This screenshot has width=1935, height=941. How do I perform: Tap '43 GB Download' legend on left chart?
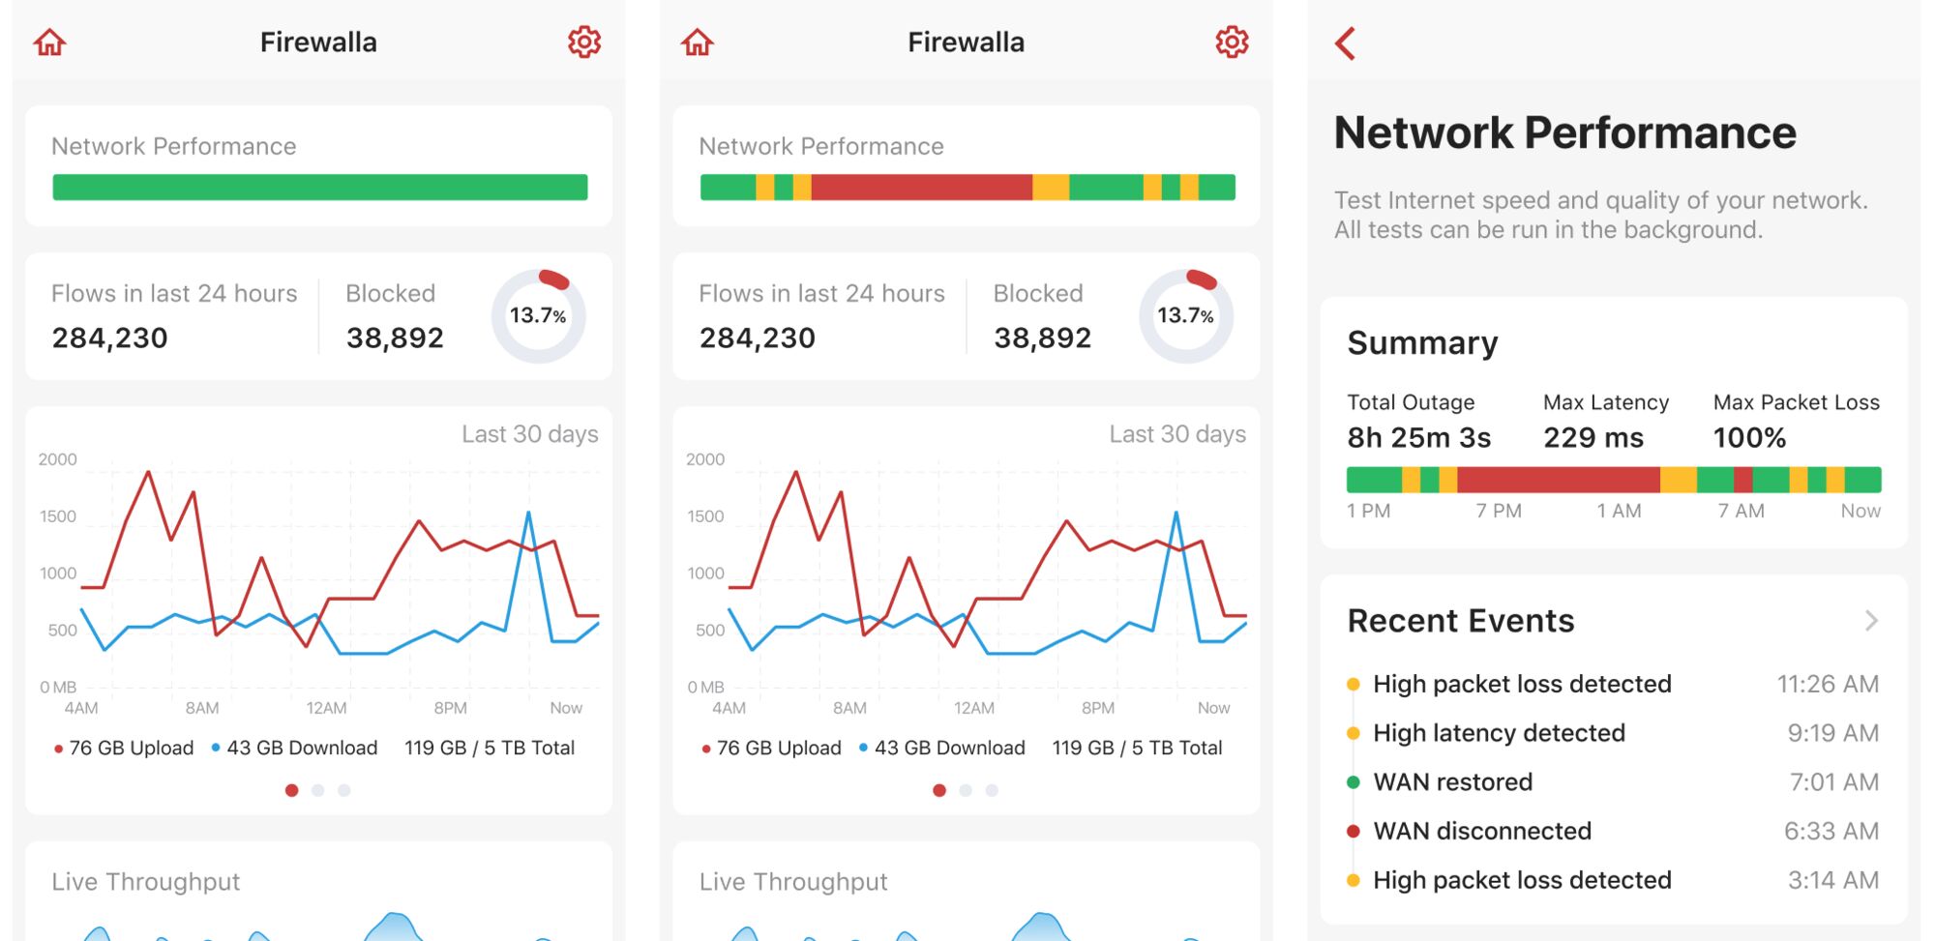pos(294,748)
